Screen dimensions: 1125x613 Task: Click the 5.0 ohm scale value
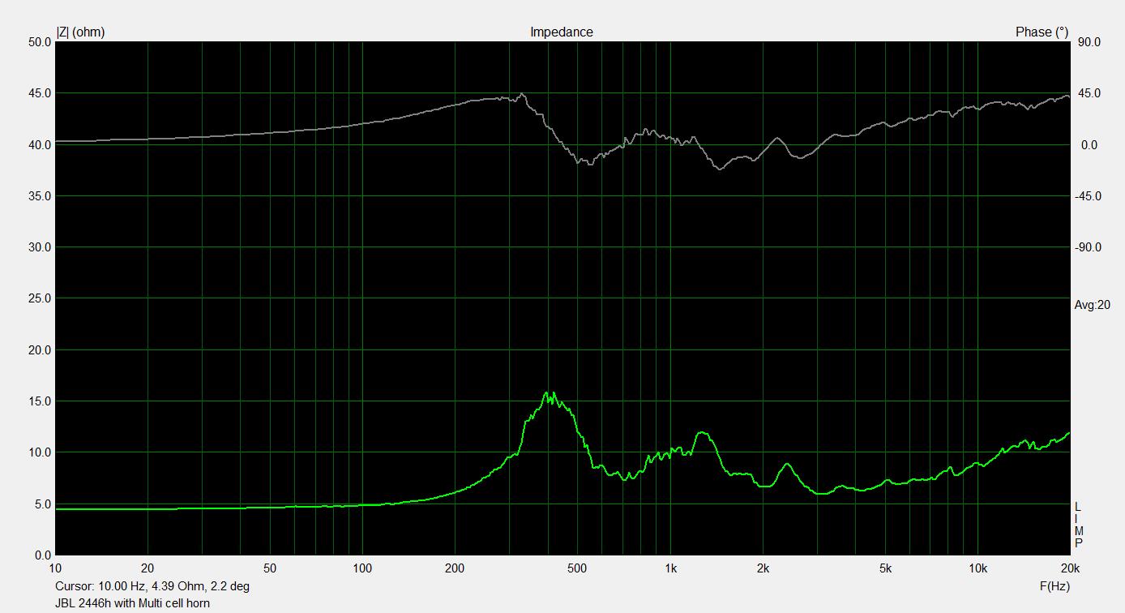41,504
